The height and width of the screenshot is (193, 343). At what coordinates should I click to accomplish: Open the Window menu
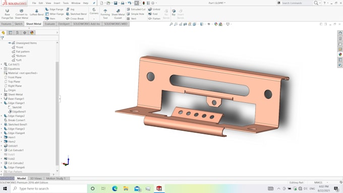coord(76,3)
